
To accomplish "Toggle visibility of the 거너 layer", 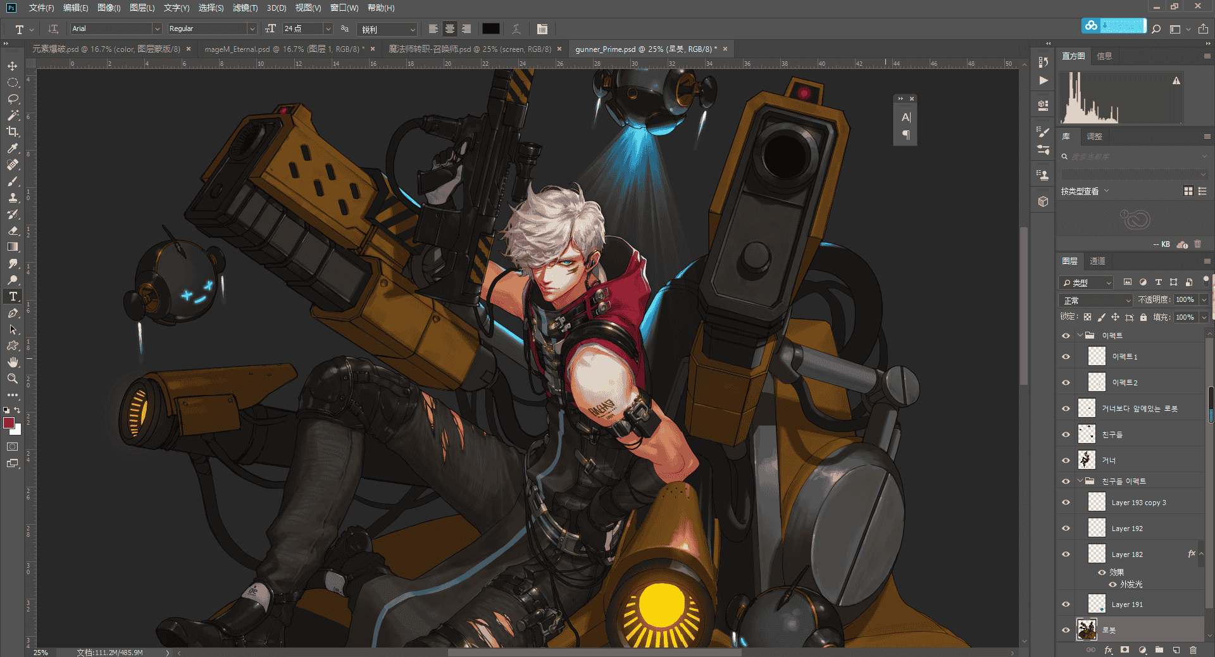I will [x=1066, y=460].
